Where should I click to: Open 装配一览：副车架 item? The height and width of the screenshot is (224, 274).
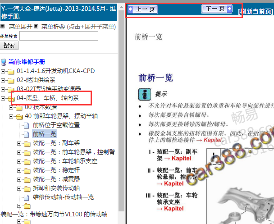pos(56,143)
